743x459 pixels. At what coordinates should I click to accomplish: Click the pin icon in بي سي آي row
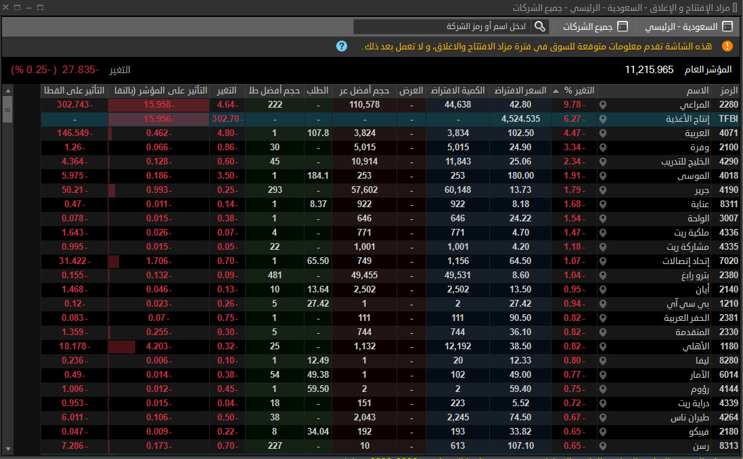click(x=603, y=304)
